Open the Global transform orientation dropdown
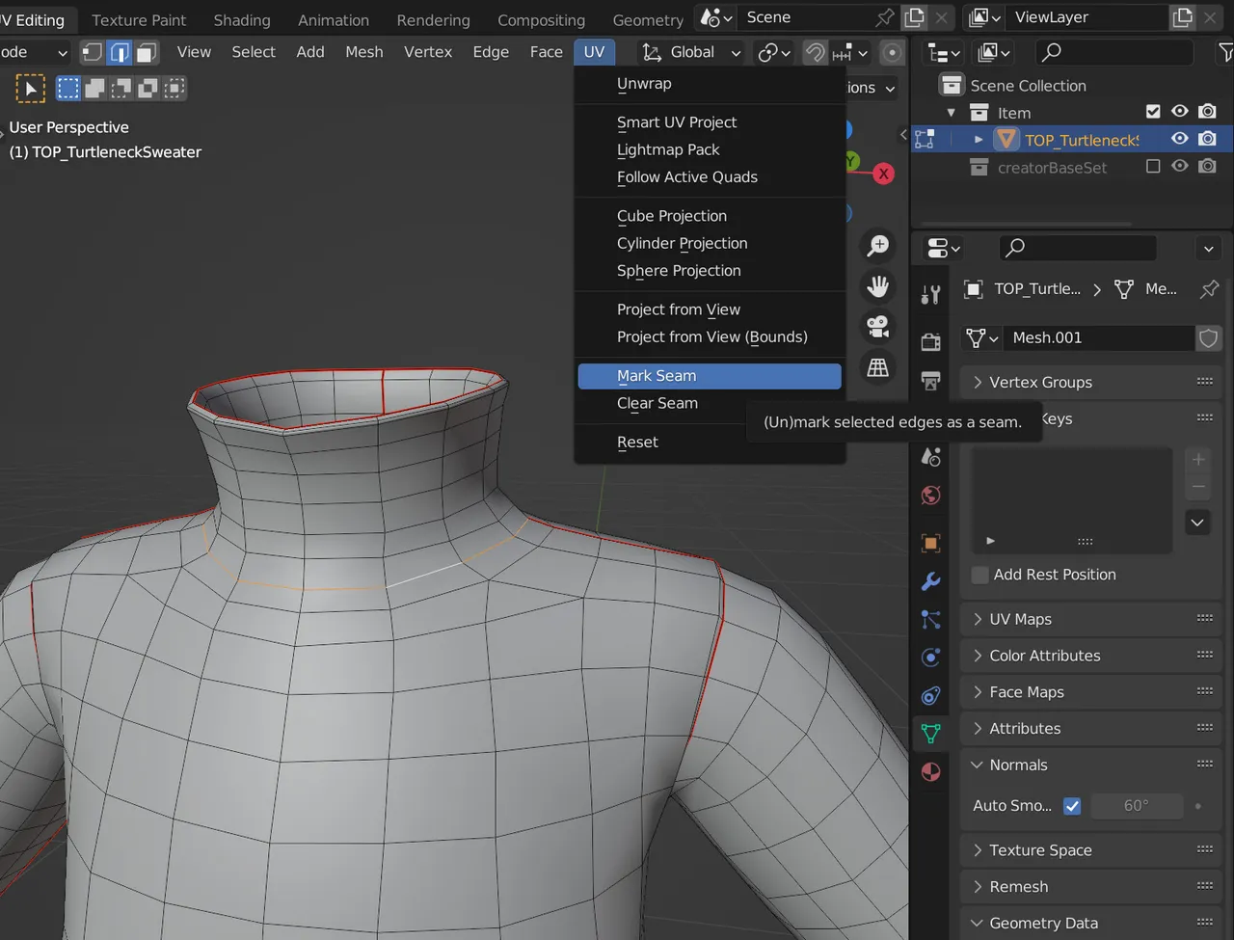This screenshot has height=940, width=1234. click(x=690, y=52)
